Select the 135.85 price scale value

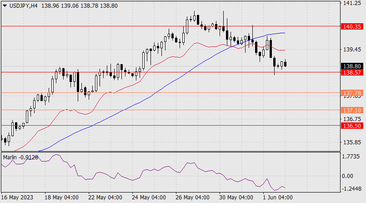coord(352,142)
